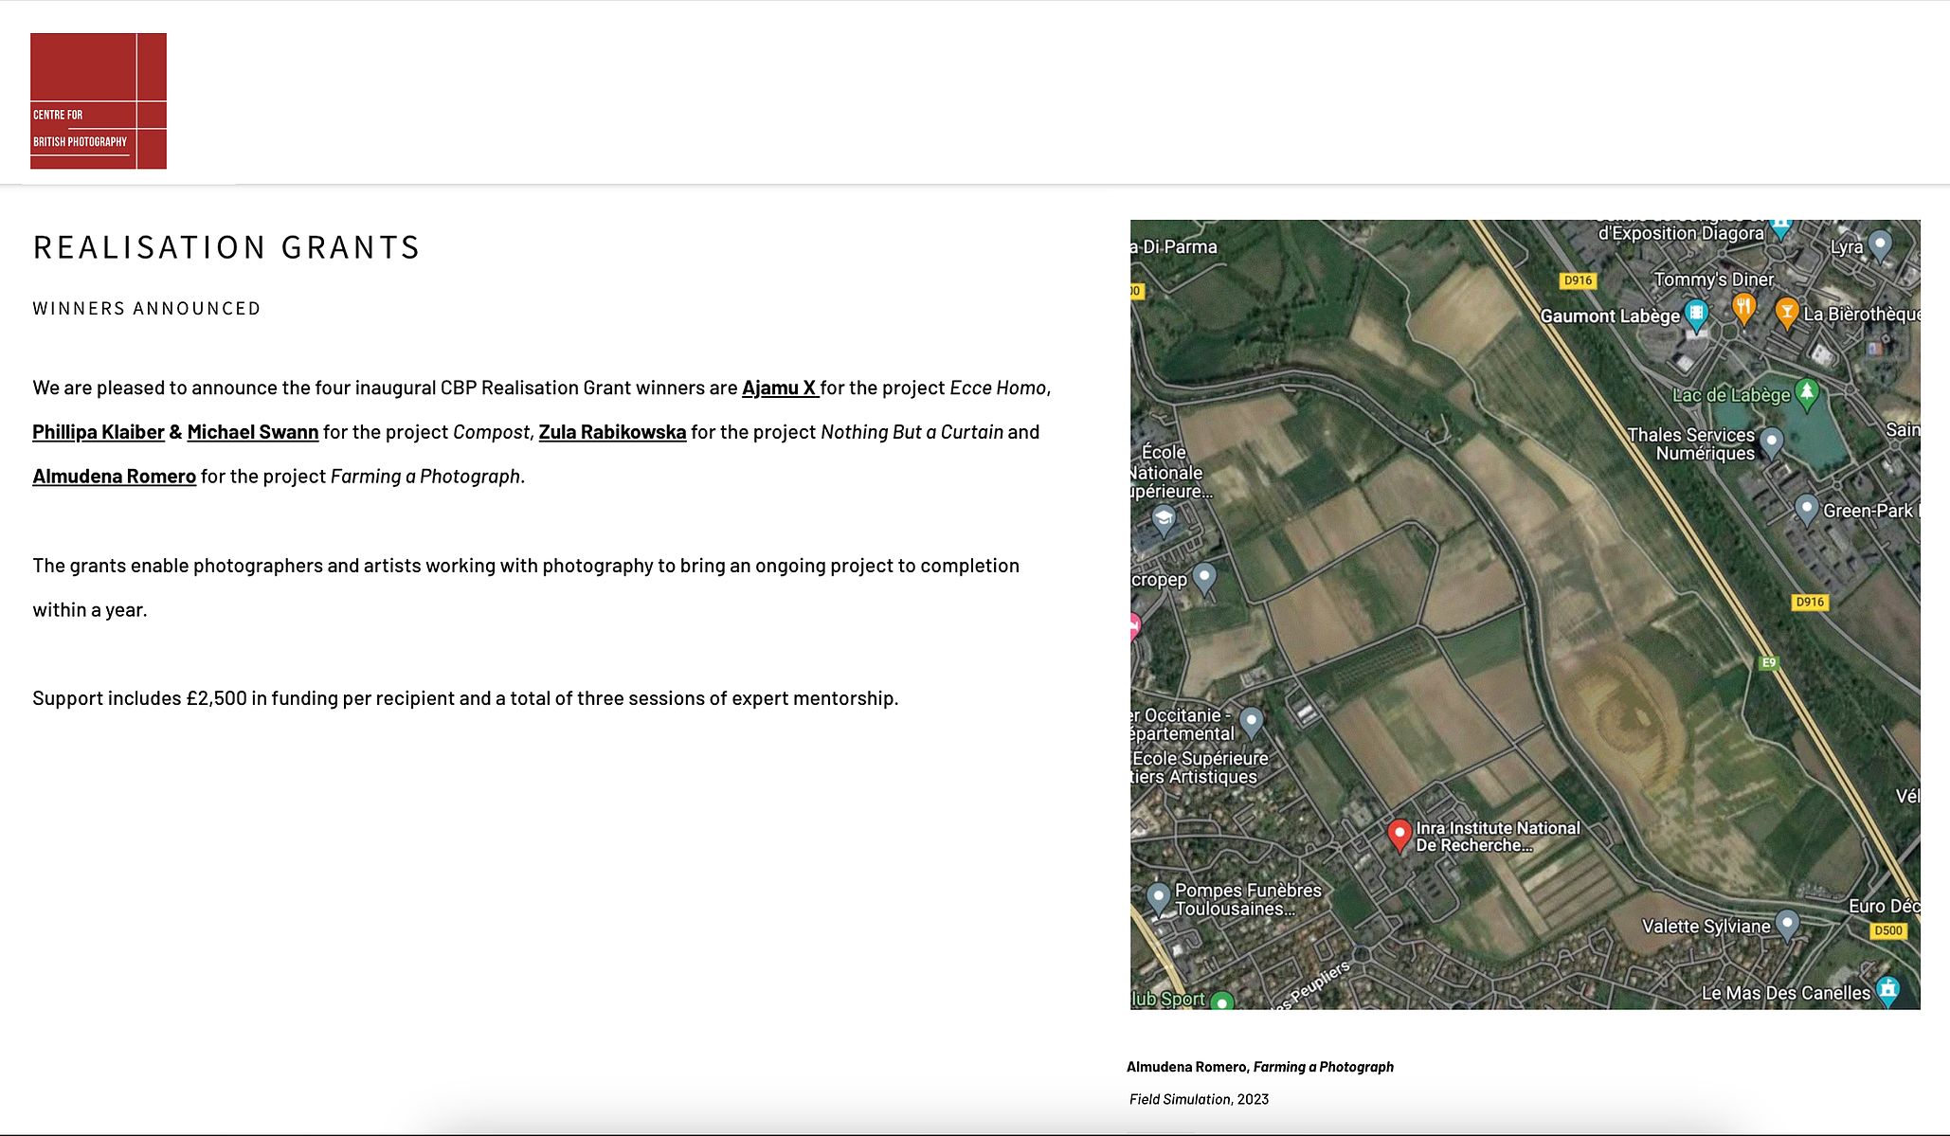Viewport: 1950px width, 1136px height.
Task: Click the D500 road badge
Action: pos(1888,930)
